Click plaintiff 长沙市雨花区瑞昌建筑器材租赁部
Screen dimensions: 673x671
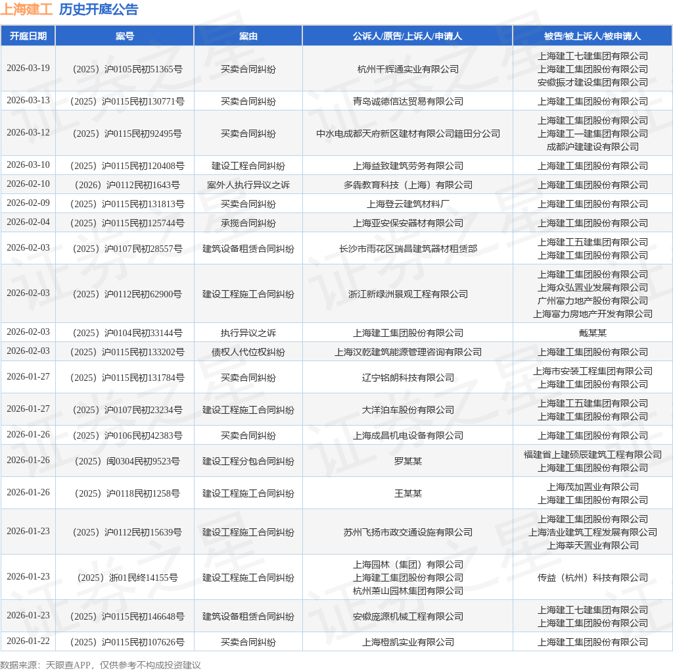(408, 248)
